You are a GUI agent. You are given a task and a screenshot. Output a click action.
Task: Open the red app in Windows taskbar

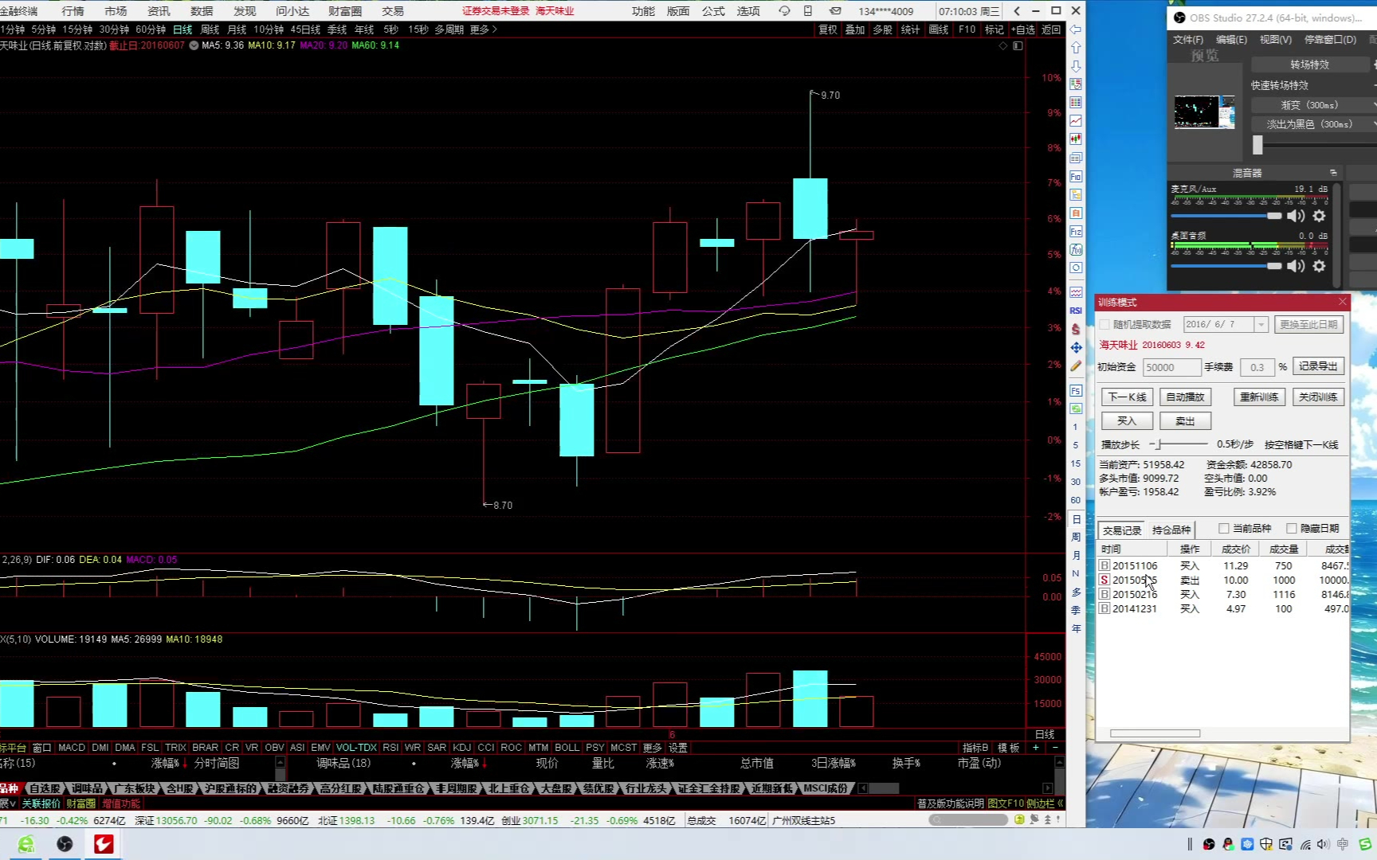(x=104, y=844)
